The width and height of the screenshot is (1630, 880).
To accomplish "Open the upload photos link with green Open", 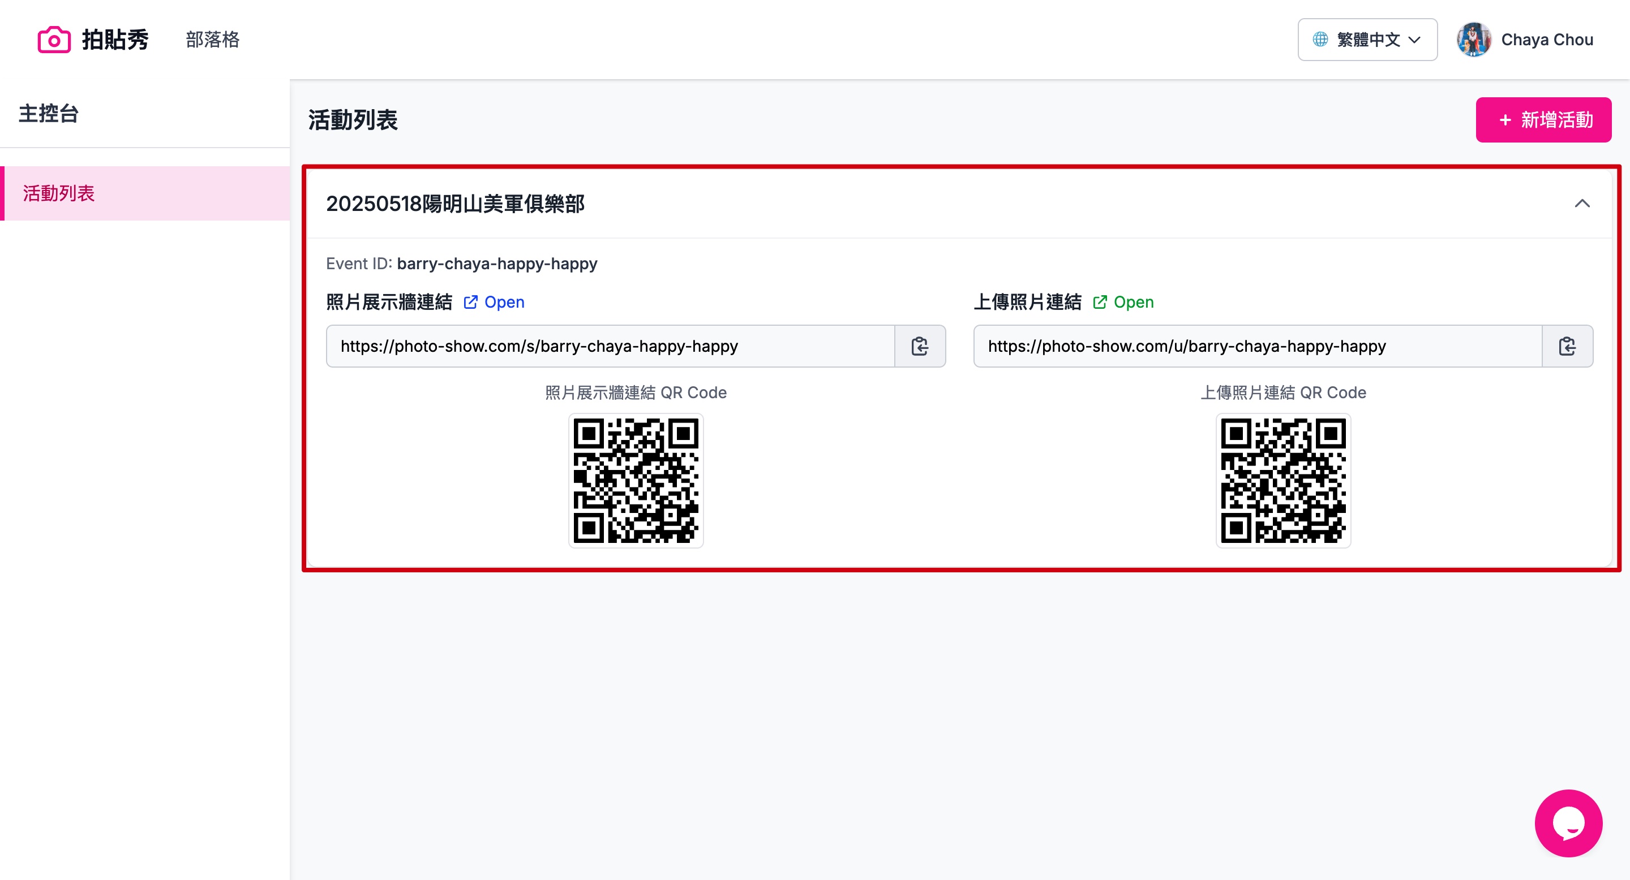I will pyautogui.click(x=1133, y=302).
